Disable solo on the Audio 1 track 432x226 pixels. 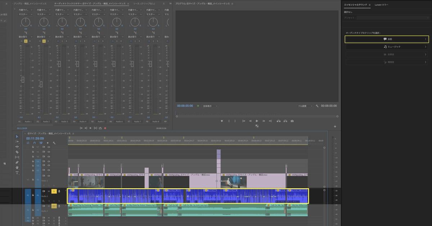[54, 191]
